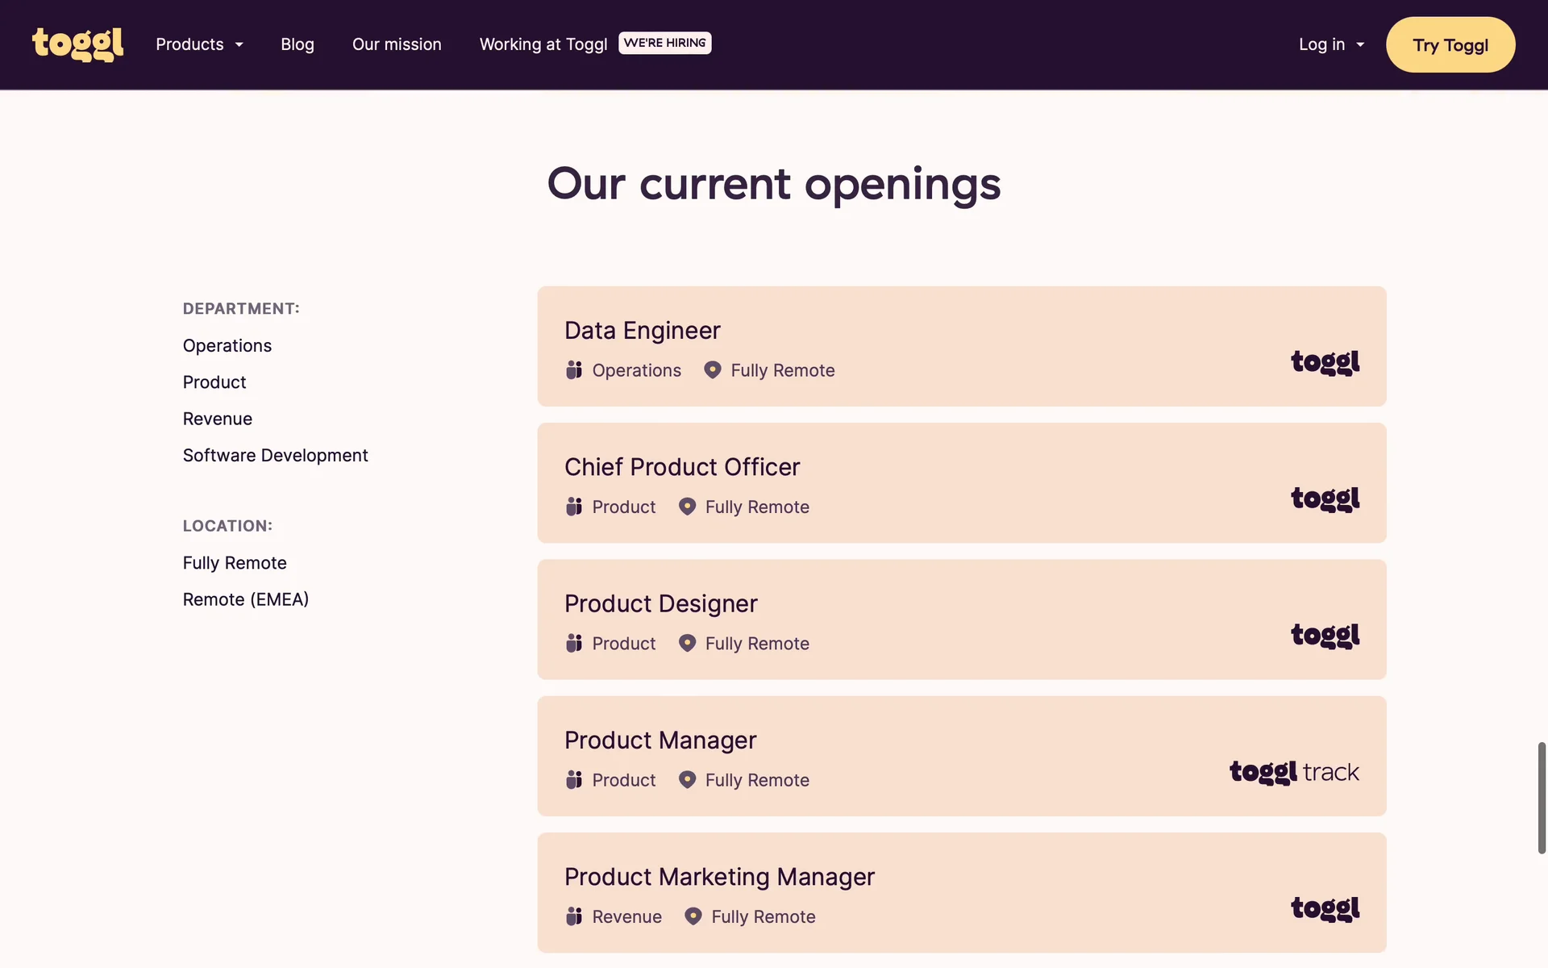The height and width of the screenshot is (968, 1548).
Task: Click the page vertical scrollbar thumb
Action: tap(1541, 797)
